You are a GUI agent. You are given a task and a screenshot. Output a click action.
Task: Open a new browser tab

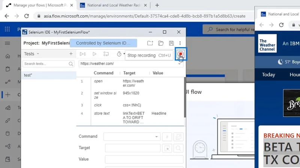(x=157, y=5)
